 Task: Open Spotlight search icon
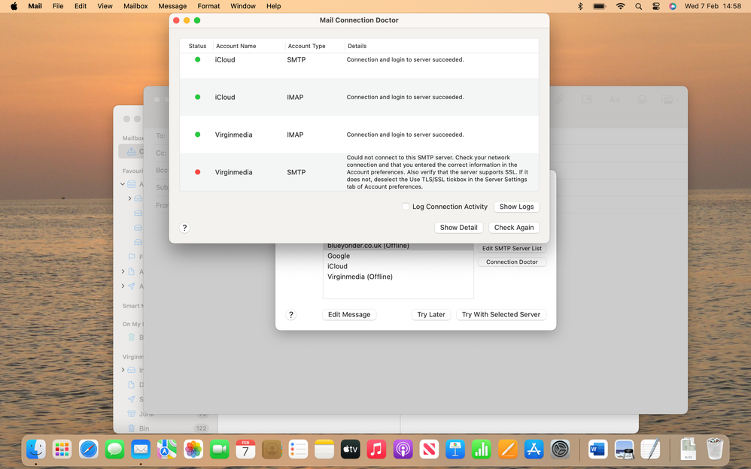(x=638, y=6)
